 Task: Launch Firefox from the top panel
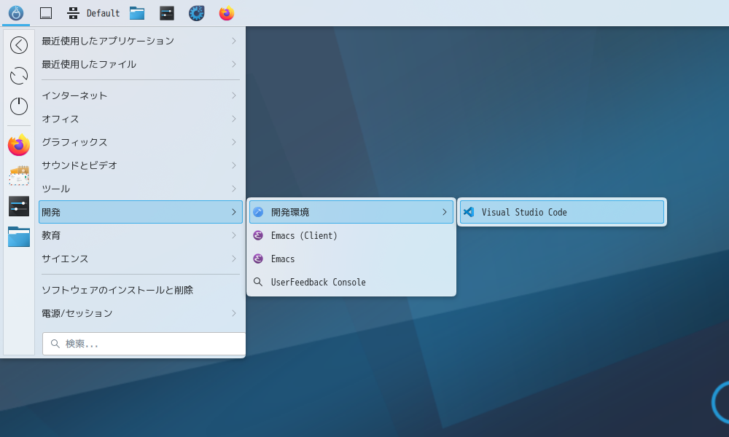227,13
